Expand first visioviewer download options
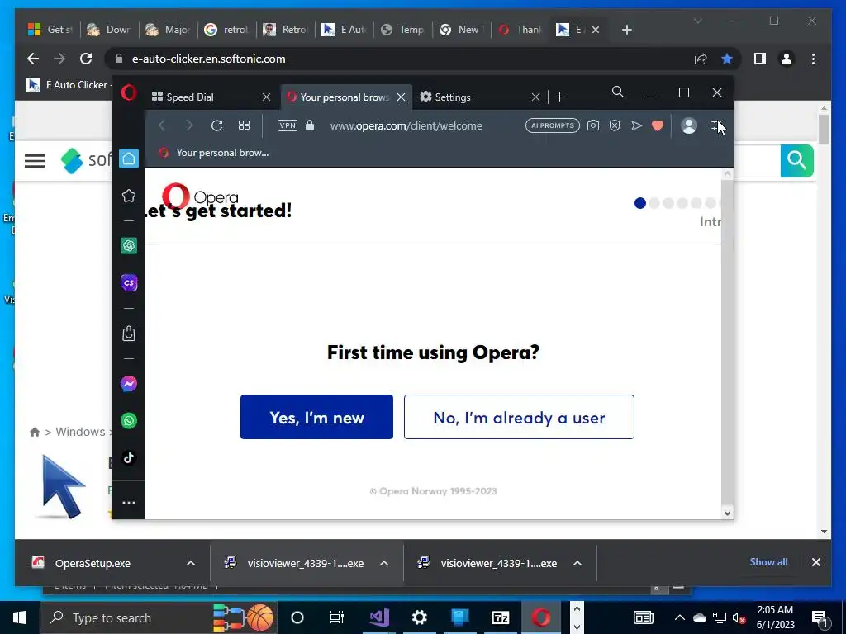846x634 pixels. (x=383, y=563)
